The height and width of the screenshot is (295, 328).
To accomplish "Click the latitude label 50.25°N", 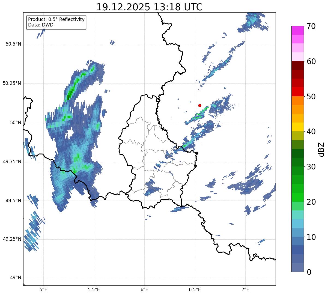I will point(12,83).
